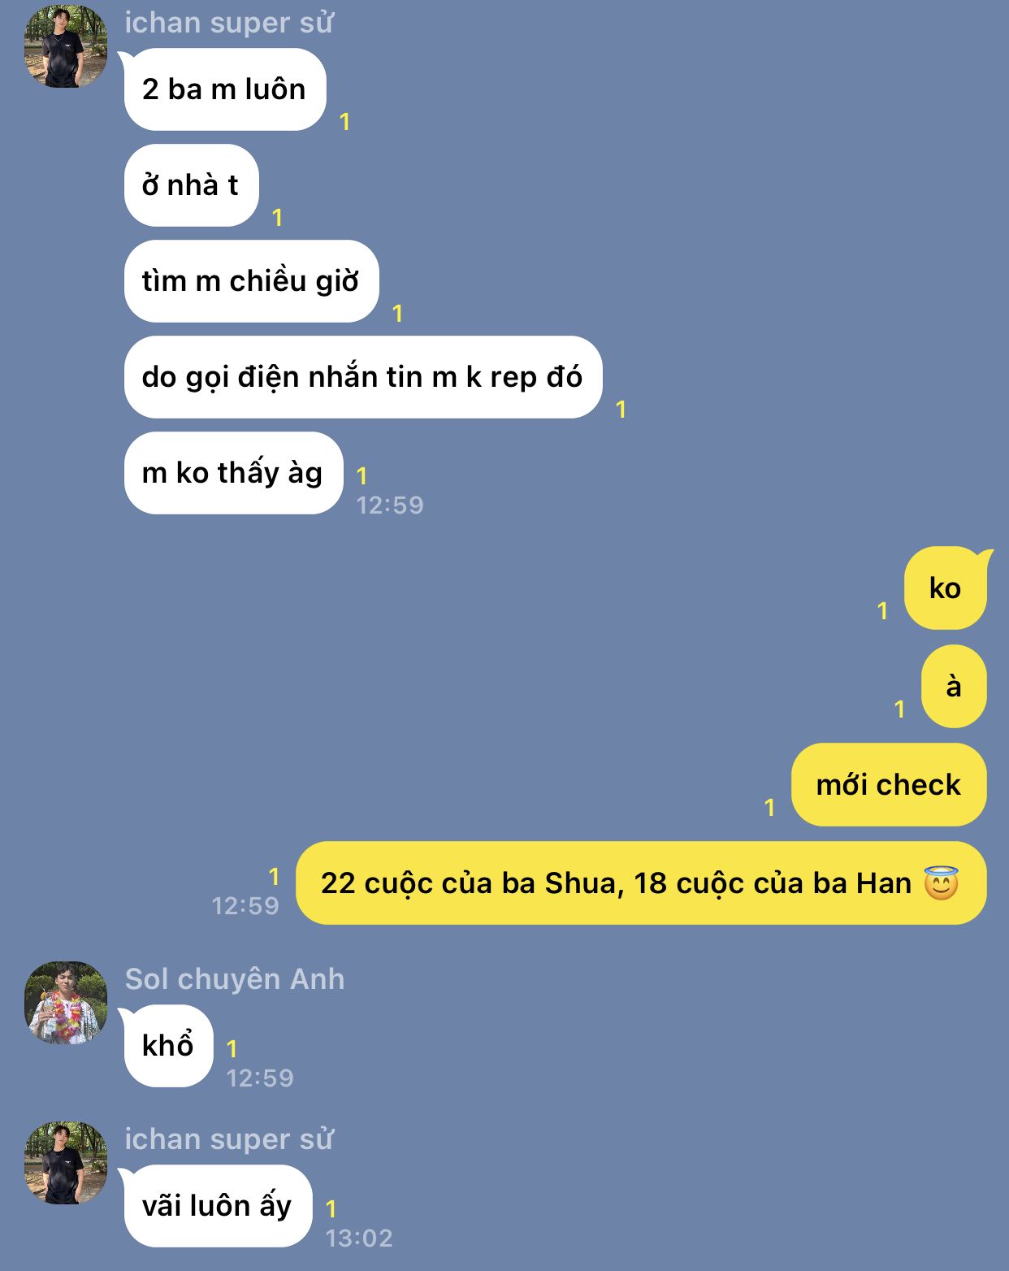1009x1271 pixels.
Task: Tap the 13:02 timestamp
Action: click(x=359, y=1238)
